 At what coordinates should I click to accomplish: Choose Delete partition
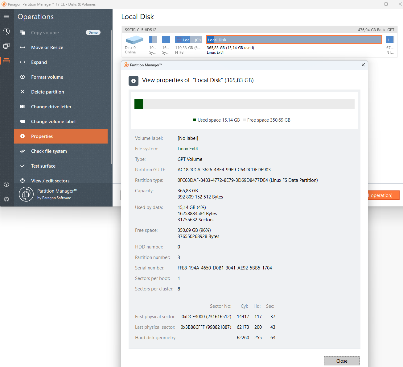pos(61,92)
